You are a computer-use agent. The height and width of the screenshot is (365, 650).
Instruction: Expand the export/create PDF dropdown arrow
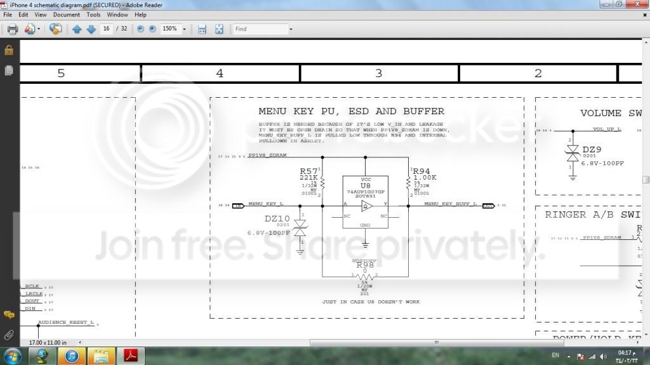[x=39, y=29]
